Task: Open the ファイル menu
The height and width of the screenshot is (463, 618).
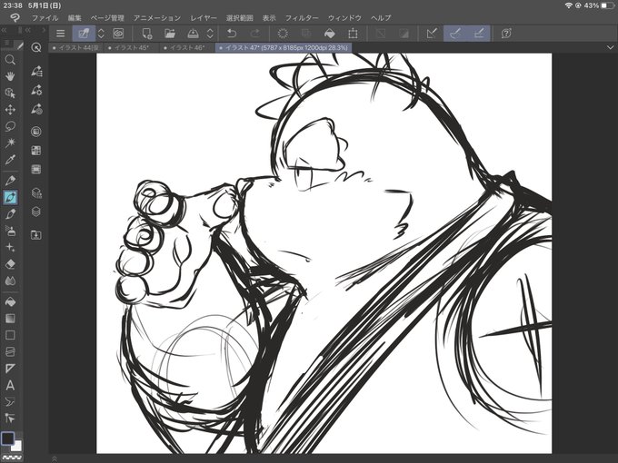Action: click(45, 18)
